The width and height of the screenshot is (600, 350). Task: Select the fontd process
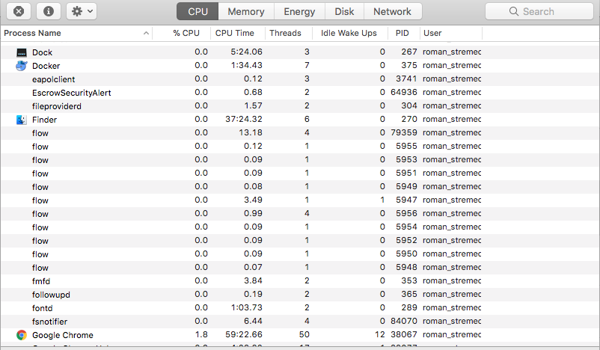click(42, 308)
